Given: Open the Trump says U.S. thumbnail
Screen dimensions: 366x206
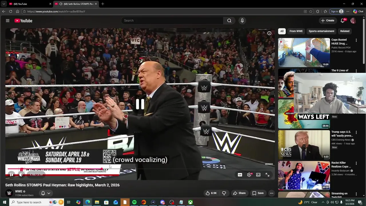Looking at the screenshot, I should pos(304,145).
